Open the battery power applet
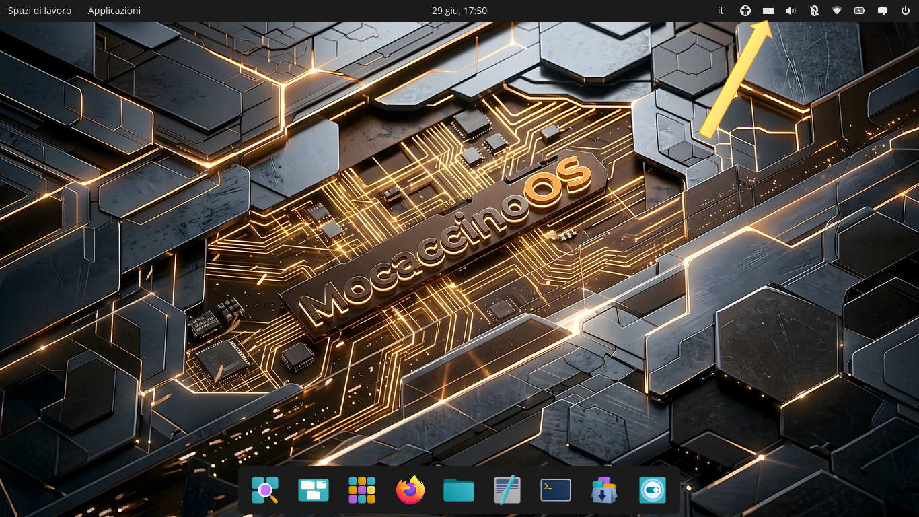 click(860, 11)
